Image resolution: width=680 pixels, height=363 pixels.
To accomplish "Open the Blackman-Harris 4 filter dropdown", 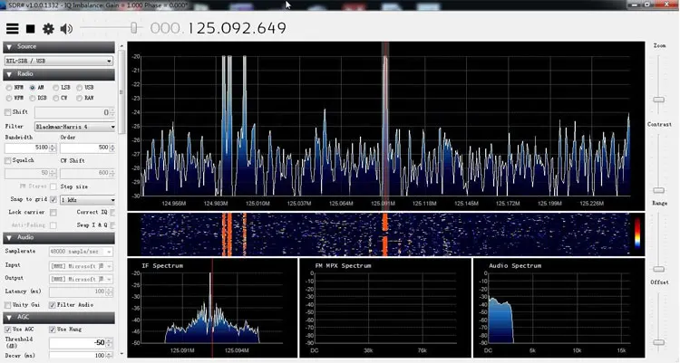I will pyautogui.click(x=74, y=127).
